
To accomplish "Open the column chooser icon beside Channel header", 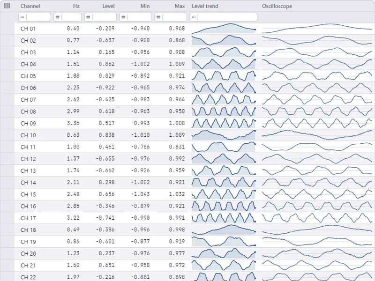I will pos(7,6).
